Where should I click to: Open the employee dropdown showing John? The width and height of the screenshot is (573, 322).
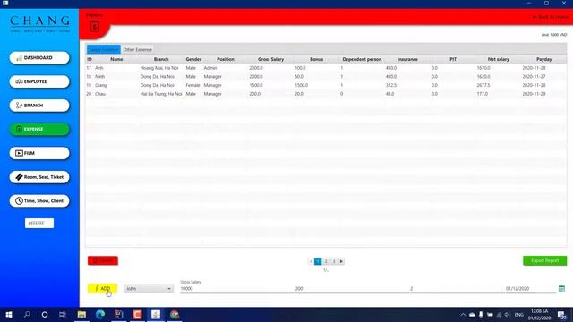pyautogui.click(x=149, y=289)
